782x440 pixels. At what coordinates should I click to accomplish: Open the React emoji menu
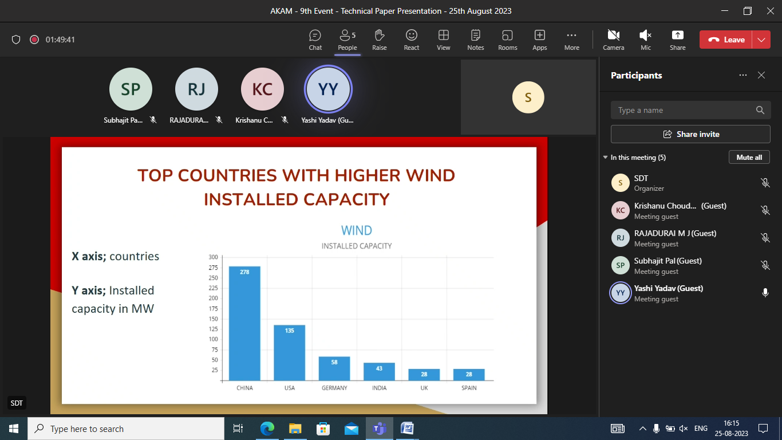(x=411, y=40)
